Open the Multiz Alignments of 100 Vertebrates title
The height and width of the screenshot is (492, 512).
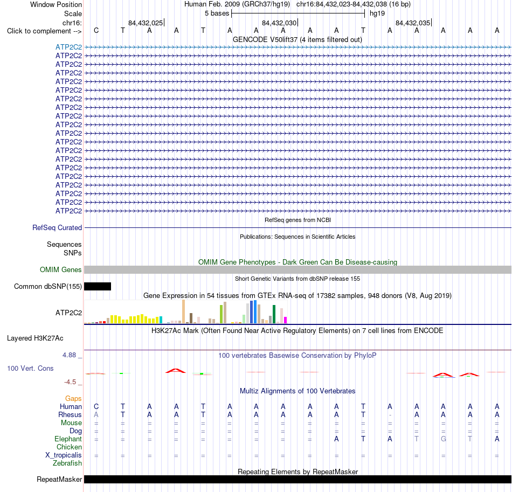tap(297, 391)
